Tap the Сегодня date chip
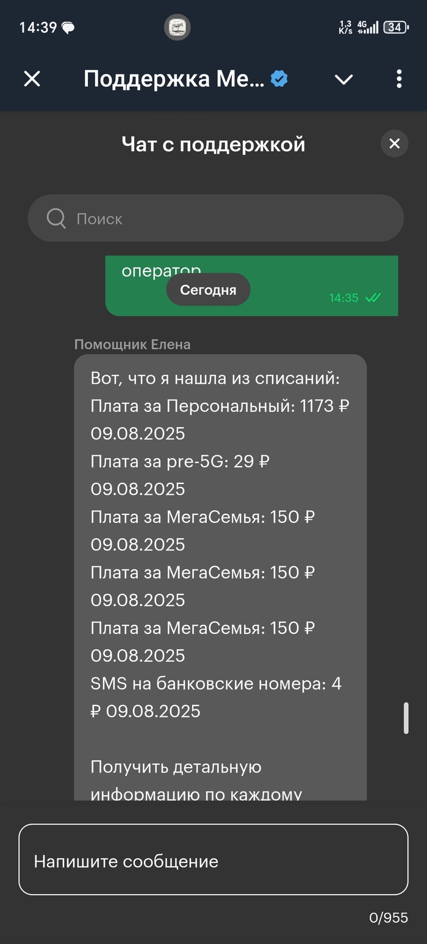Viewport: 427px width, 944px height. pyautogui.click(x=208, y=290)
